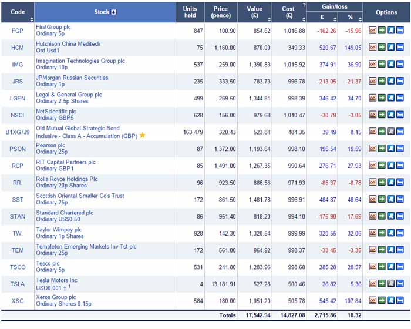
Task: Open the chart icon for Hutchison China Meditech
Action: (372, 47)
